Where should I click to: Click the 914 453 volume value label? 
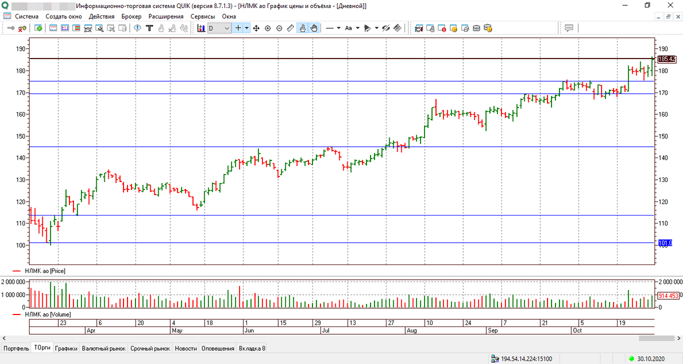tap(669, 296)
